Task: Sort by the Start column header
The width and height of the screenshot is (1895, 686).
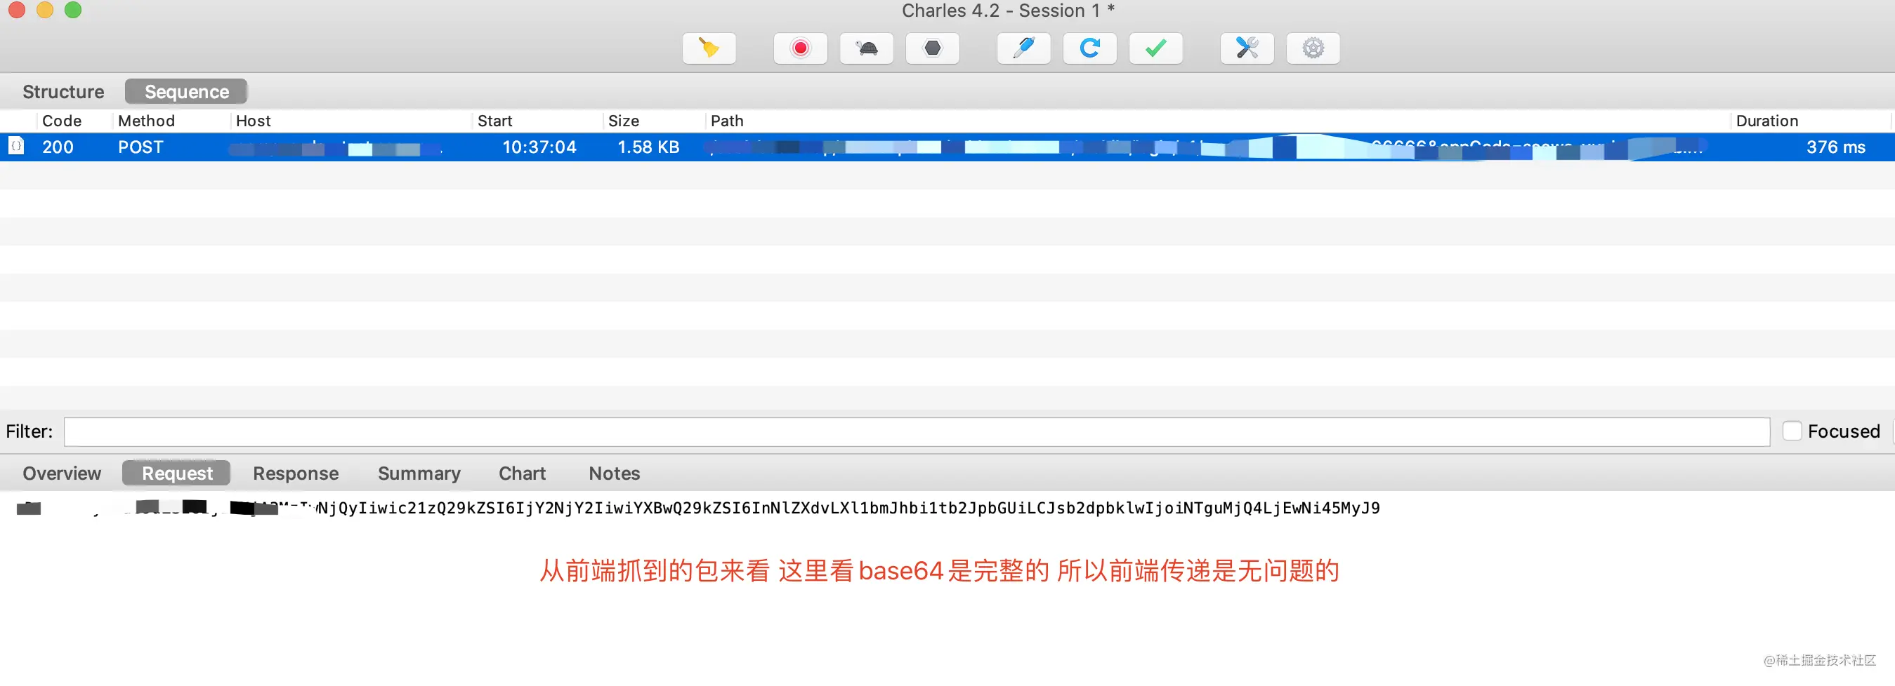Action: click(494, 121)
